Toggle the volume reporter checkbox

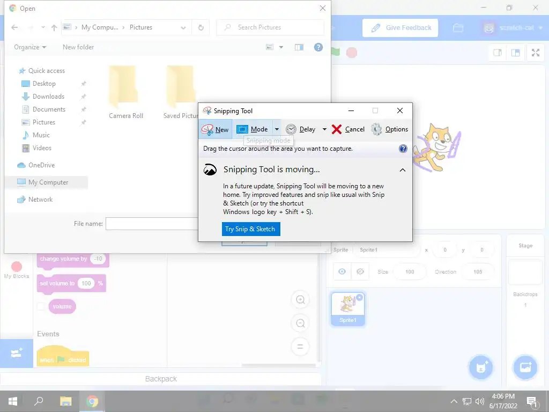[41, 306]
